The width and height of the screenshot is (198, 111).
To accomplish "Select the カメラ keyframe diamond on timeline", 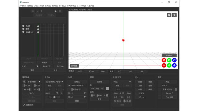I will (x=38, y=26).
